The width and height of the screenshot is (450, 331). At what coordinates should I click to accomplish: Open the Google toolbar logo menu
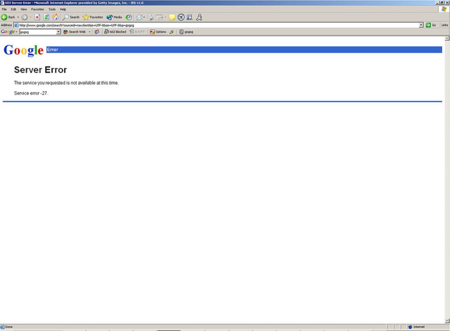(x=9, y=32)
